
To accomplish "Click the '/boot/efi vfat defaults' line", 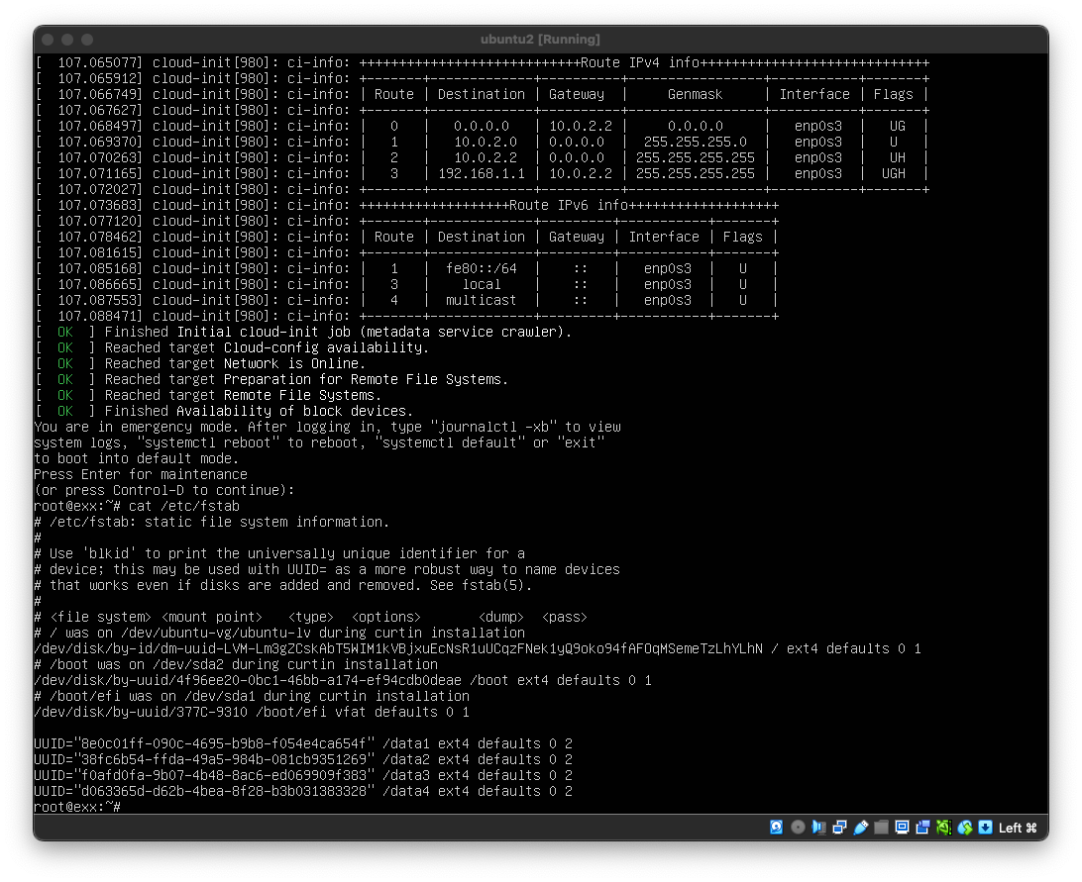I will (252, 712).
